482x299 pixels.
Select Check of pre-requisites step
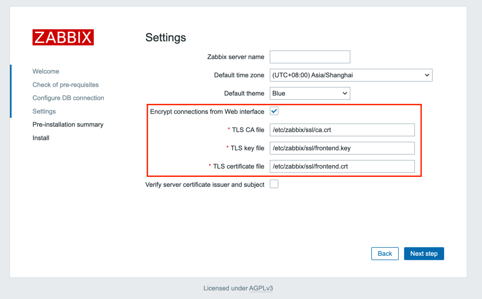(66, 85)
